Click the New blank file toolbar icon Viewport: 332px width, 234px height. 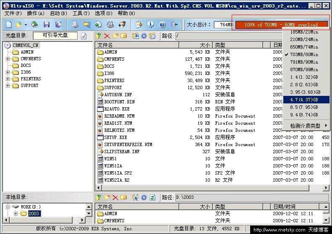tap(9, 25)
